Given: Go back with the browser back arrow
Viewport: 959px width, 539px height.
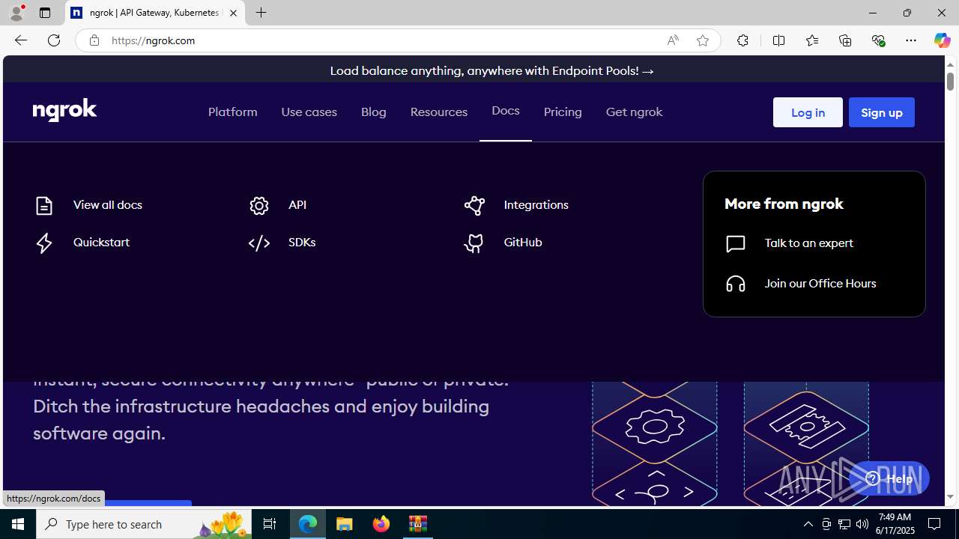Looking at the screenshot, I should 20,40.
